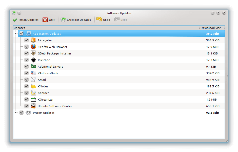Disable the System Updates checkbox
Image resolution: width=238 pixels, height=152 pixels.
click(21, 113)
